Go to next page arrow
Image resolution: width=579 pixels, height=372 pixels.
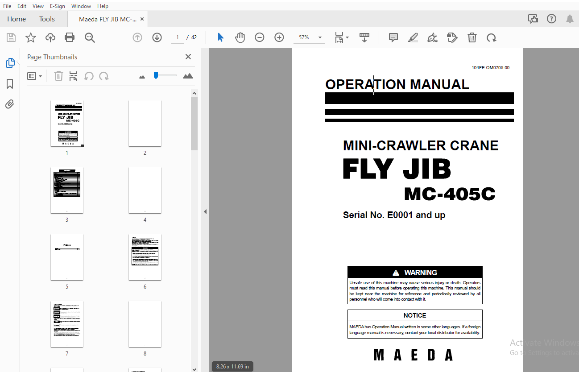pyautogui.click(x=157, y=37)
